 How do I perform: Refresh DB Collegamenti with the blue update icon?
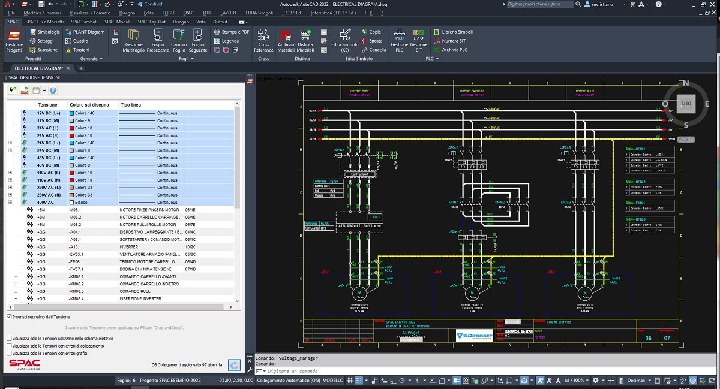click(x=234, y=364)
